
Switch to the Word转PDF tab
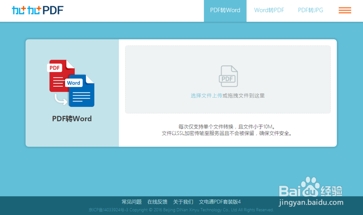(269, 11)
